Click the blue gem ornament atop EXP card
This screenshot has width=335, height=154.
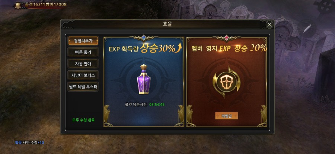144,38
